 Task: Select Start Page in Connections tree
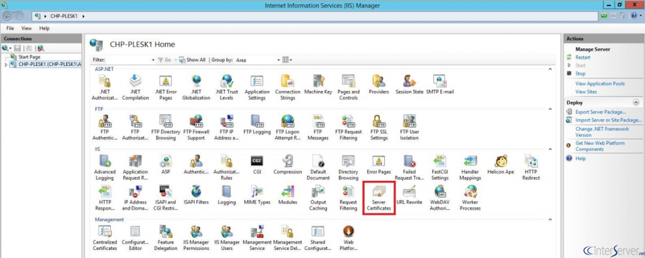(29, 57)
